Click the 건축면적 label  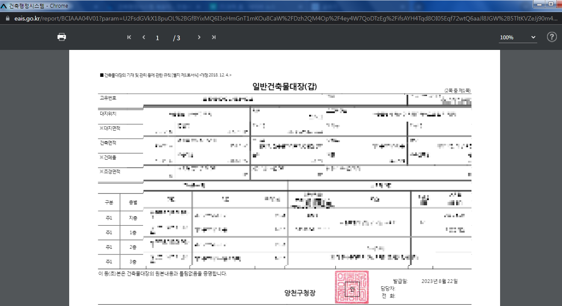tap(108, 143)
